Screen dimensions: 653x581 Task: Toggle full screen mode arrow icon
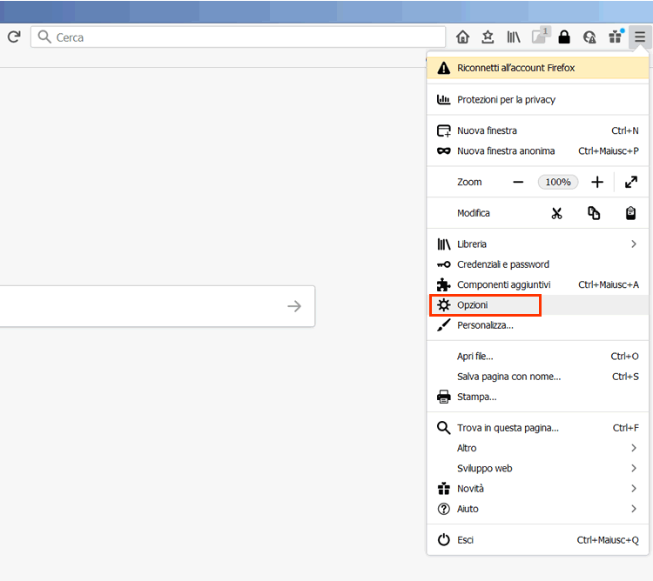[x=631, y=182]
